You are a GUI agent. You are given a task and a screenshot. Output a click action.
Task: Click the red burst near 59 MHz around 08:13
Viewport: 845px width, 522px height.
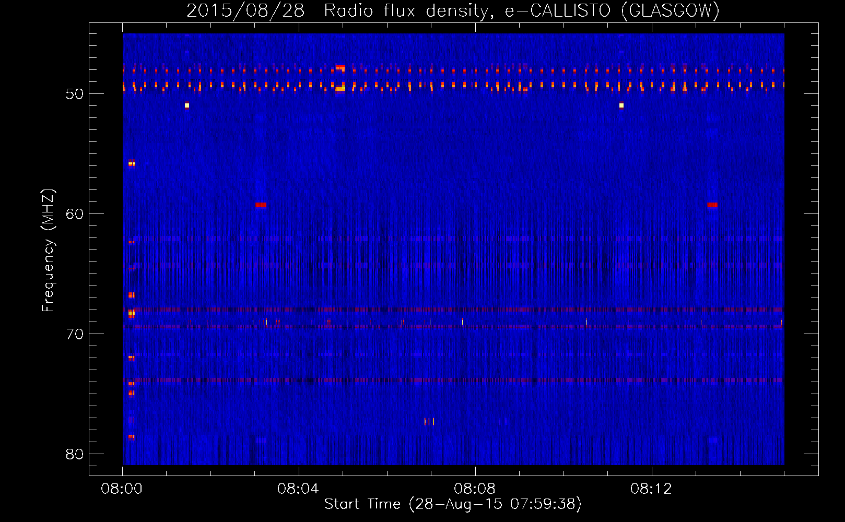pos(712,205)
